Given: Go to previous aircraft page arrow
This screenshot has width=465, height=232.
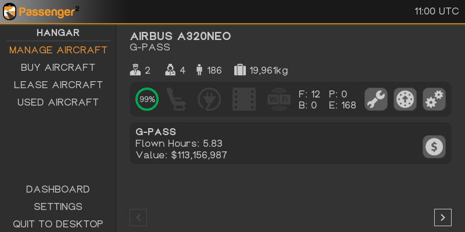Looking at the screenshot, I should click(x=138, y=217).
